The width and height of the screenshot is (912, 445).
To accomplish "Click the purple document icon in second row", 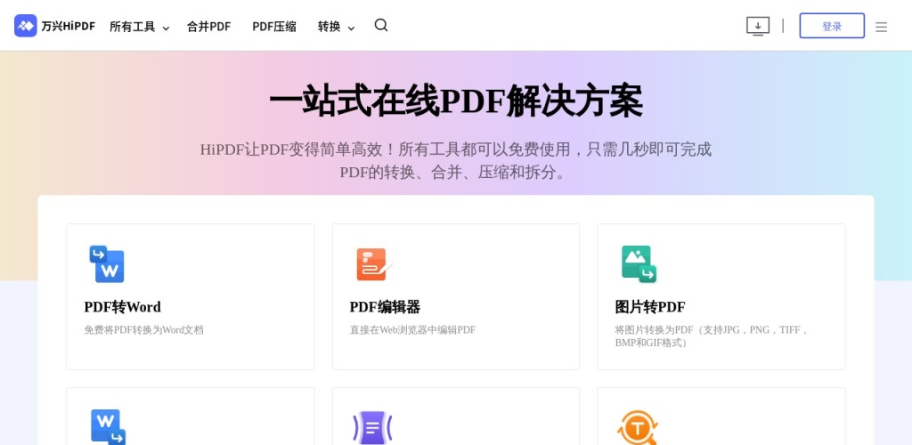I will pos(372,427).
